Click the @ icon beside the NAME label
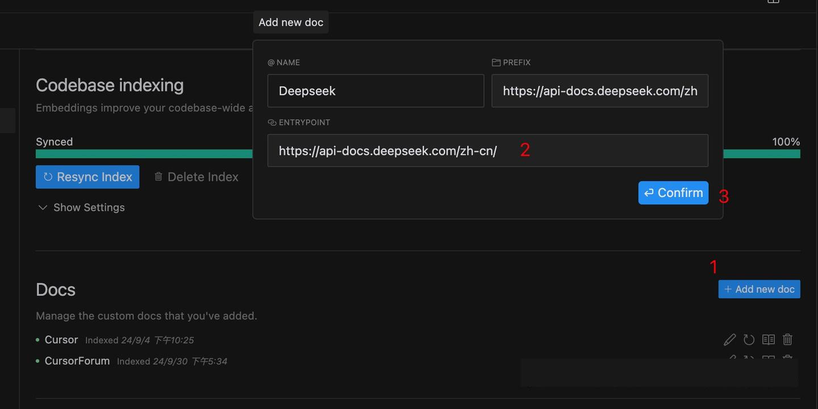 pyautogui.click(x=271, y=62)
